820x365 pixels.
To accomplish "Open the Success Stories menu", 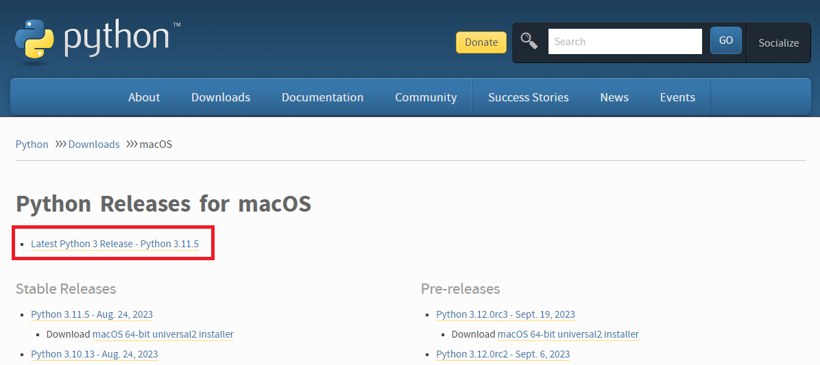I will pos(528,97).
